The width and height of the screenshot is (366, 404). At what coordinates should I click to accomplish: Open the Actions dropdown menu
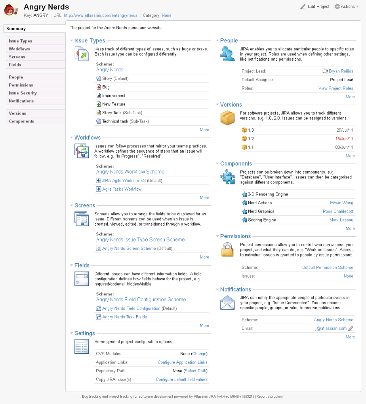347,6
